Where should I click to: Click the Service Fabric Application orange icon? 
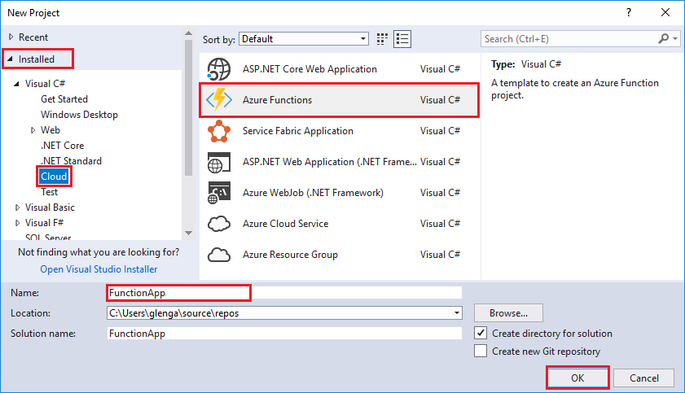click(219, 131)
